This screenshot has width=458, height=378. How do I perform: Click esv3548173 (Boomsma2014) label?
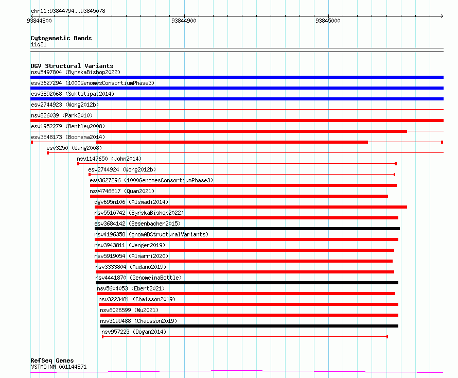point(68,137)
